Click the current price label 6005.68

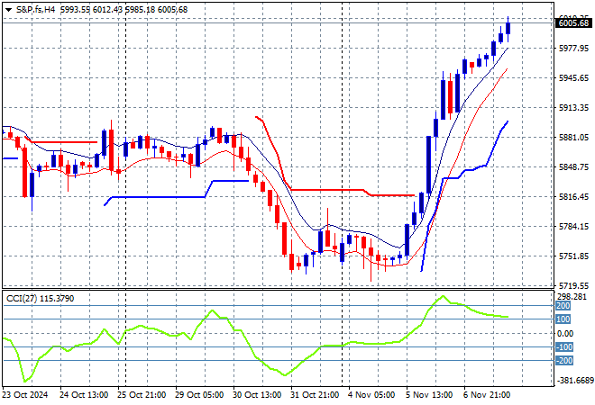tap(573, 23)
